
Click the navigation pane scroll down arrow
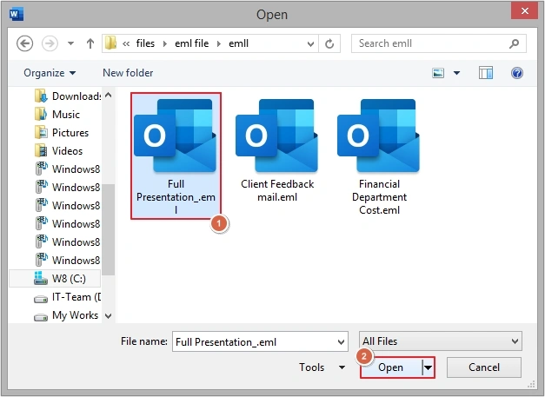point(109,316)
